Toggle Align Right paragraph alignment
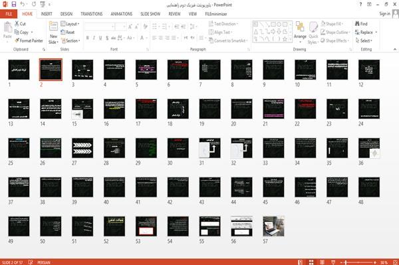399x265 pixels. pyautogui.click(x=167, y=38)
